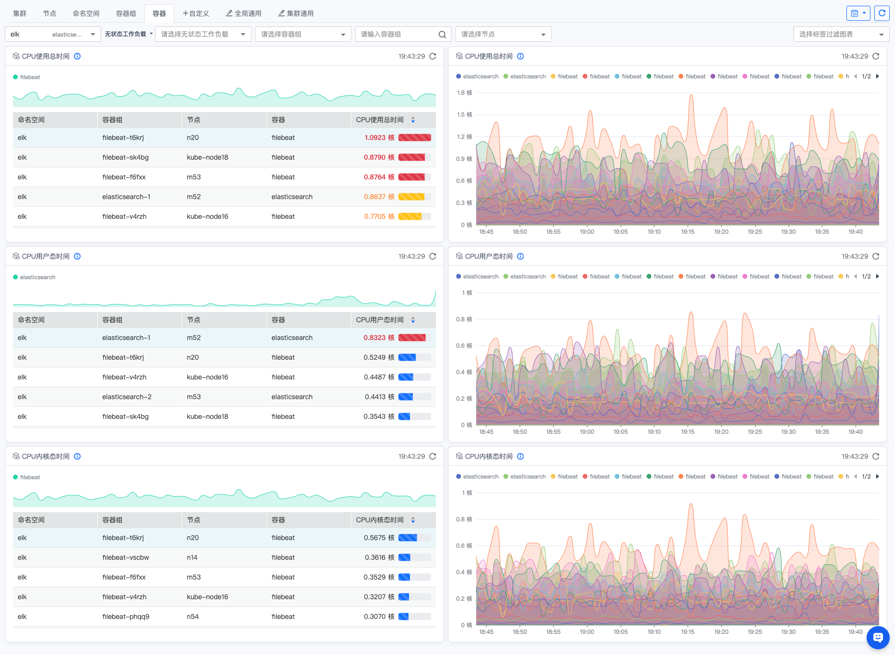The image size is (895, 655).
Task: Refresh the CPU内核态时间 chart panel
Action: (876, 456)
